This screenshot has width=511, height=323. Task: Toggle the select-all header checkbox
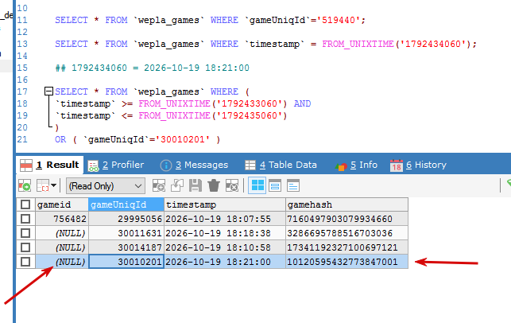[25, 204]
